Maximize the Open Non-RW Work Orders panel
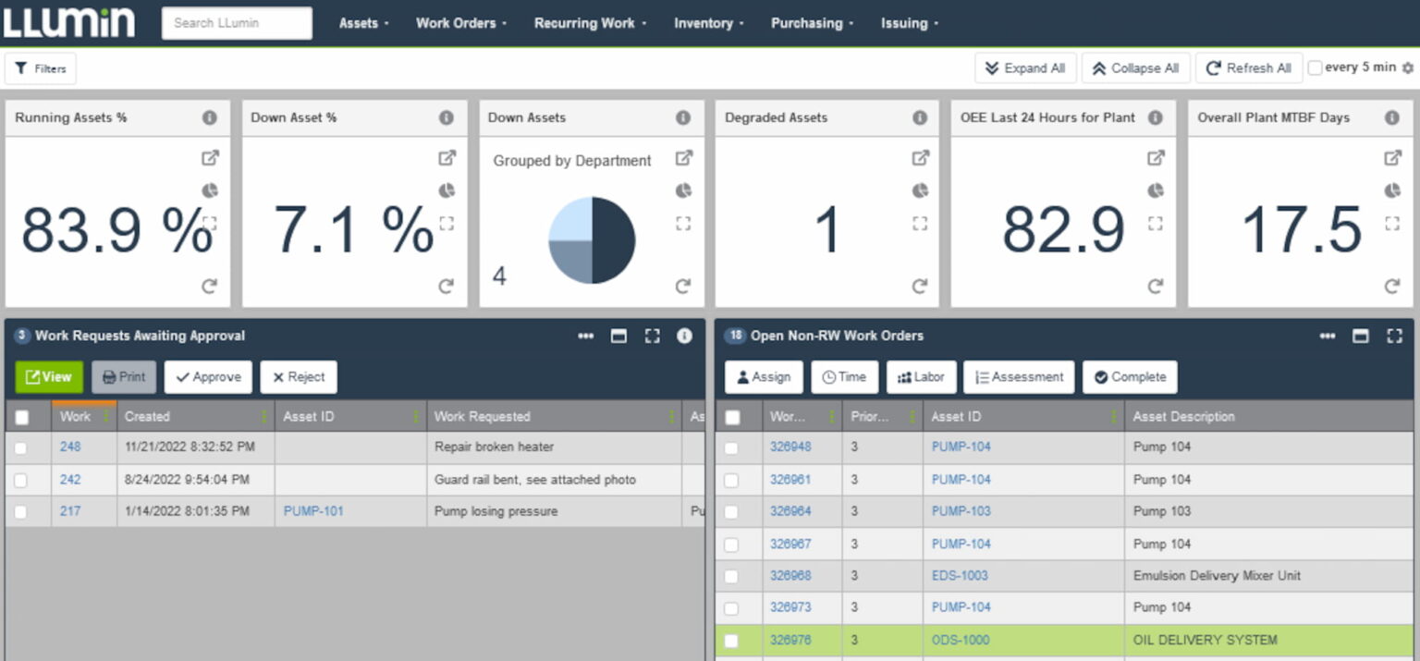The image size is (1420, 661). 1360,336
